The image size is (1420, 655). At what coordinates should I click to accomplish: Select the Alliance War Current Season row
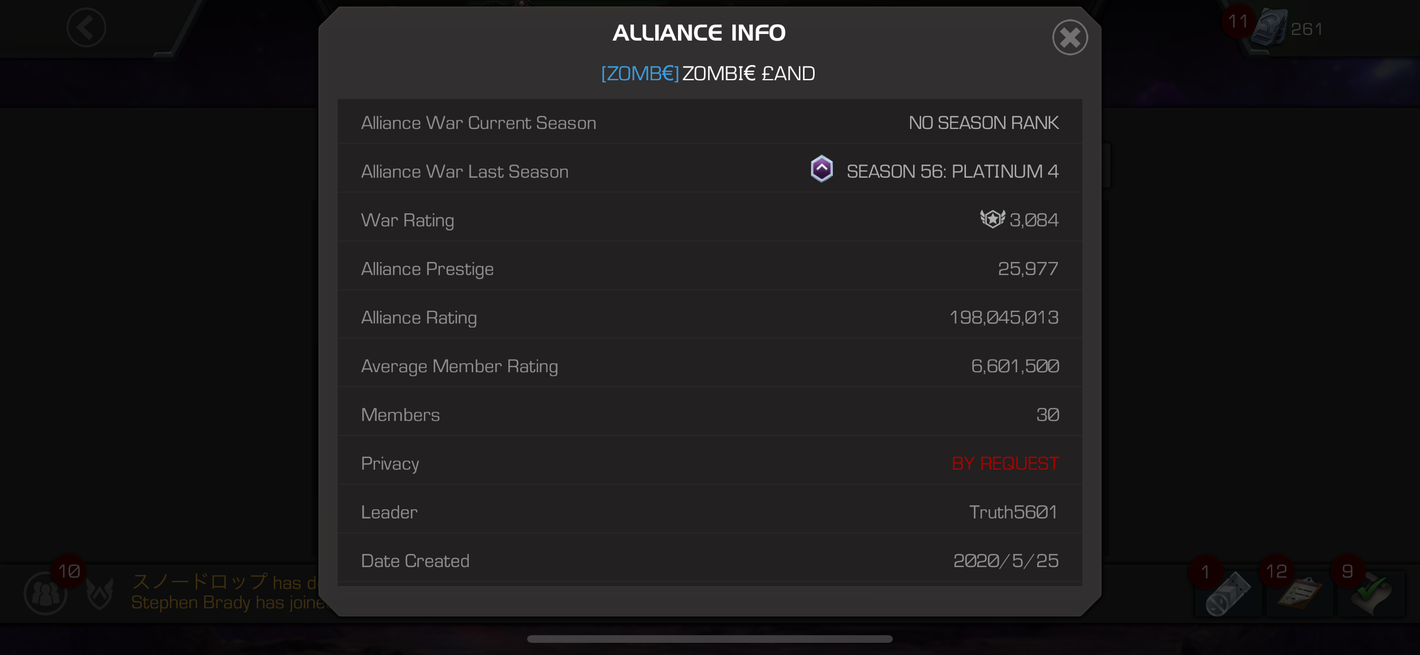(709, 122)
